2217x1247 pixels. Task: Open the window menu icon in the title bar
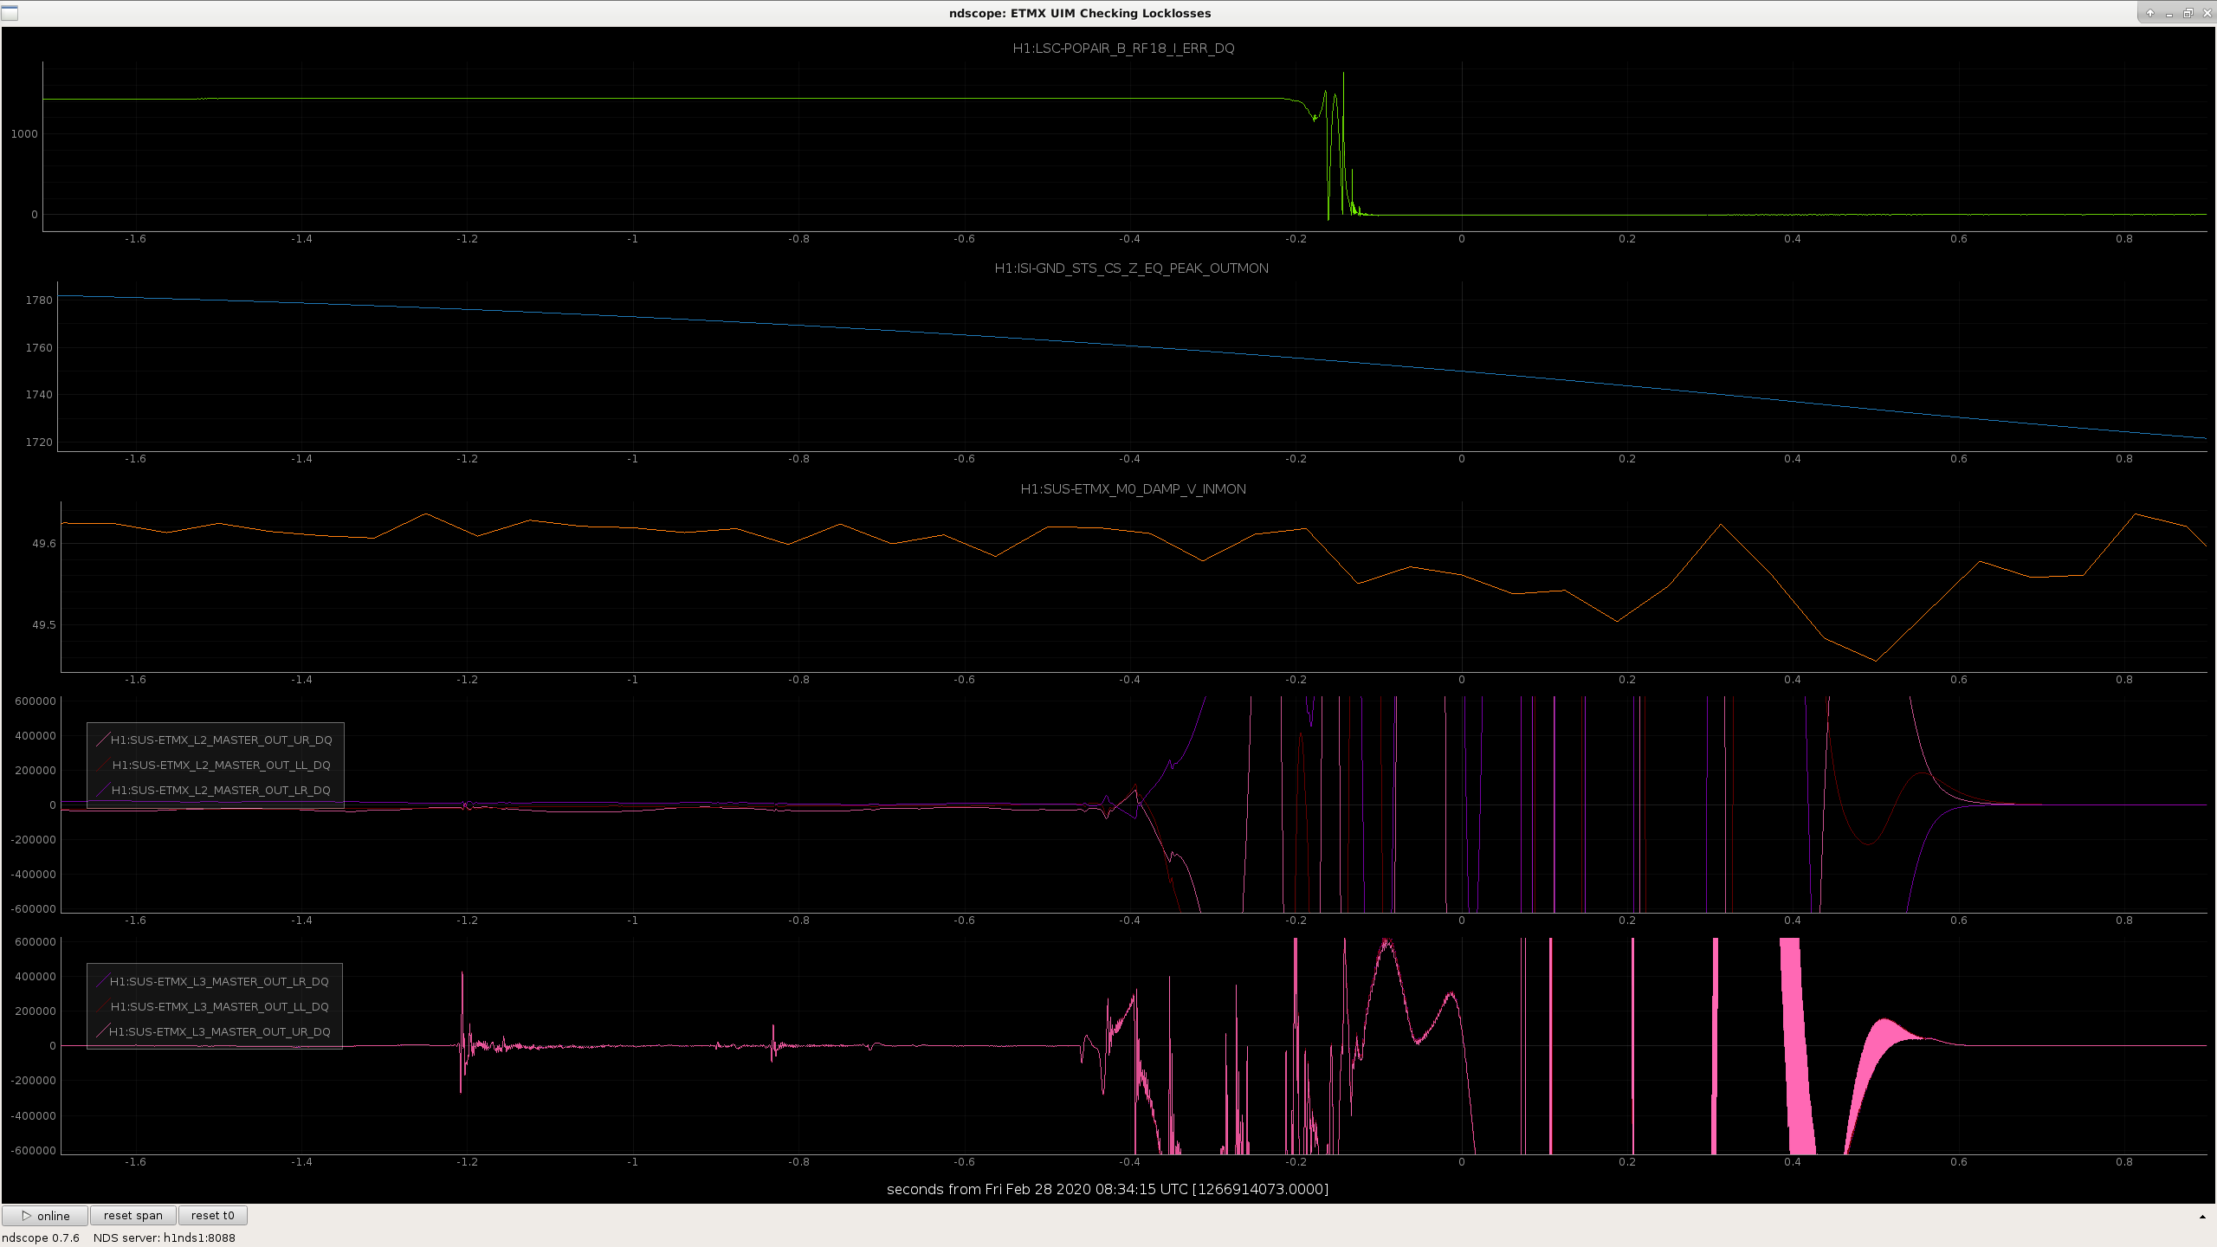(x=10, y=13)
